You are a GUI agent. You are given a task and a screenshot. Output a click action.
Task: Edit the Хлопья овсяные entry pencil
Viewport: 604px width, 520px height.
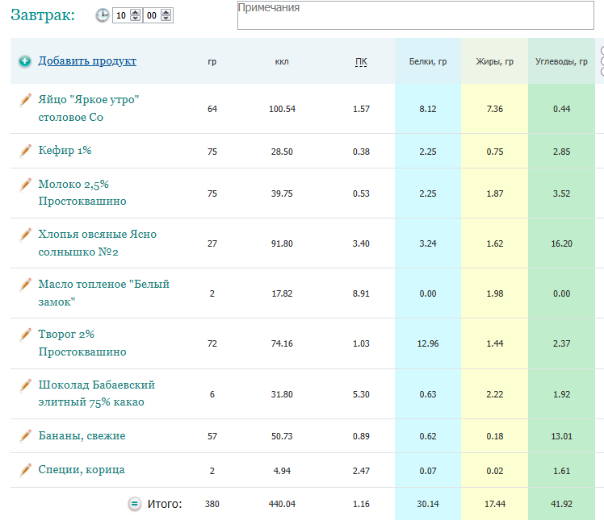point(25,235)
